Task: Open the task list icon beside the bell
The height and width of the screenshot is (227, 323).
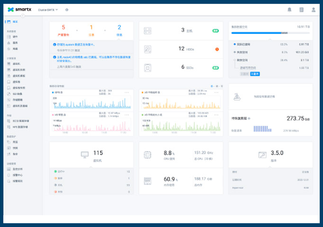Action: pyautogui.click(x=301, y=9)
